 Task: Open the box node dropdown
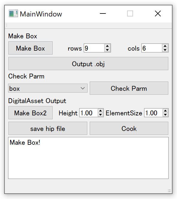(48, 88)
